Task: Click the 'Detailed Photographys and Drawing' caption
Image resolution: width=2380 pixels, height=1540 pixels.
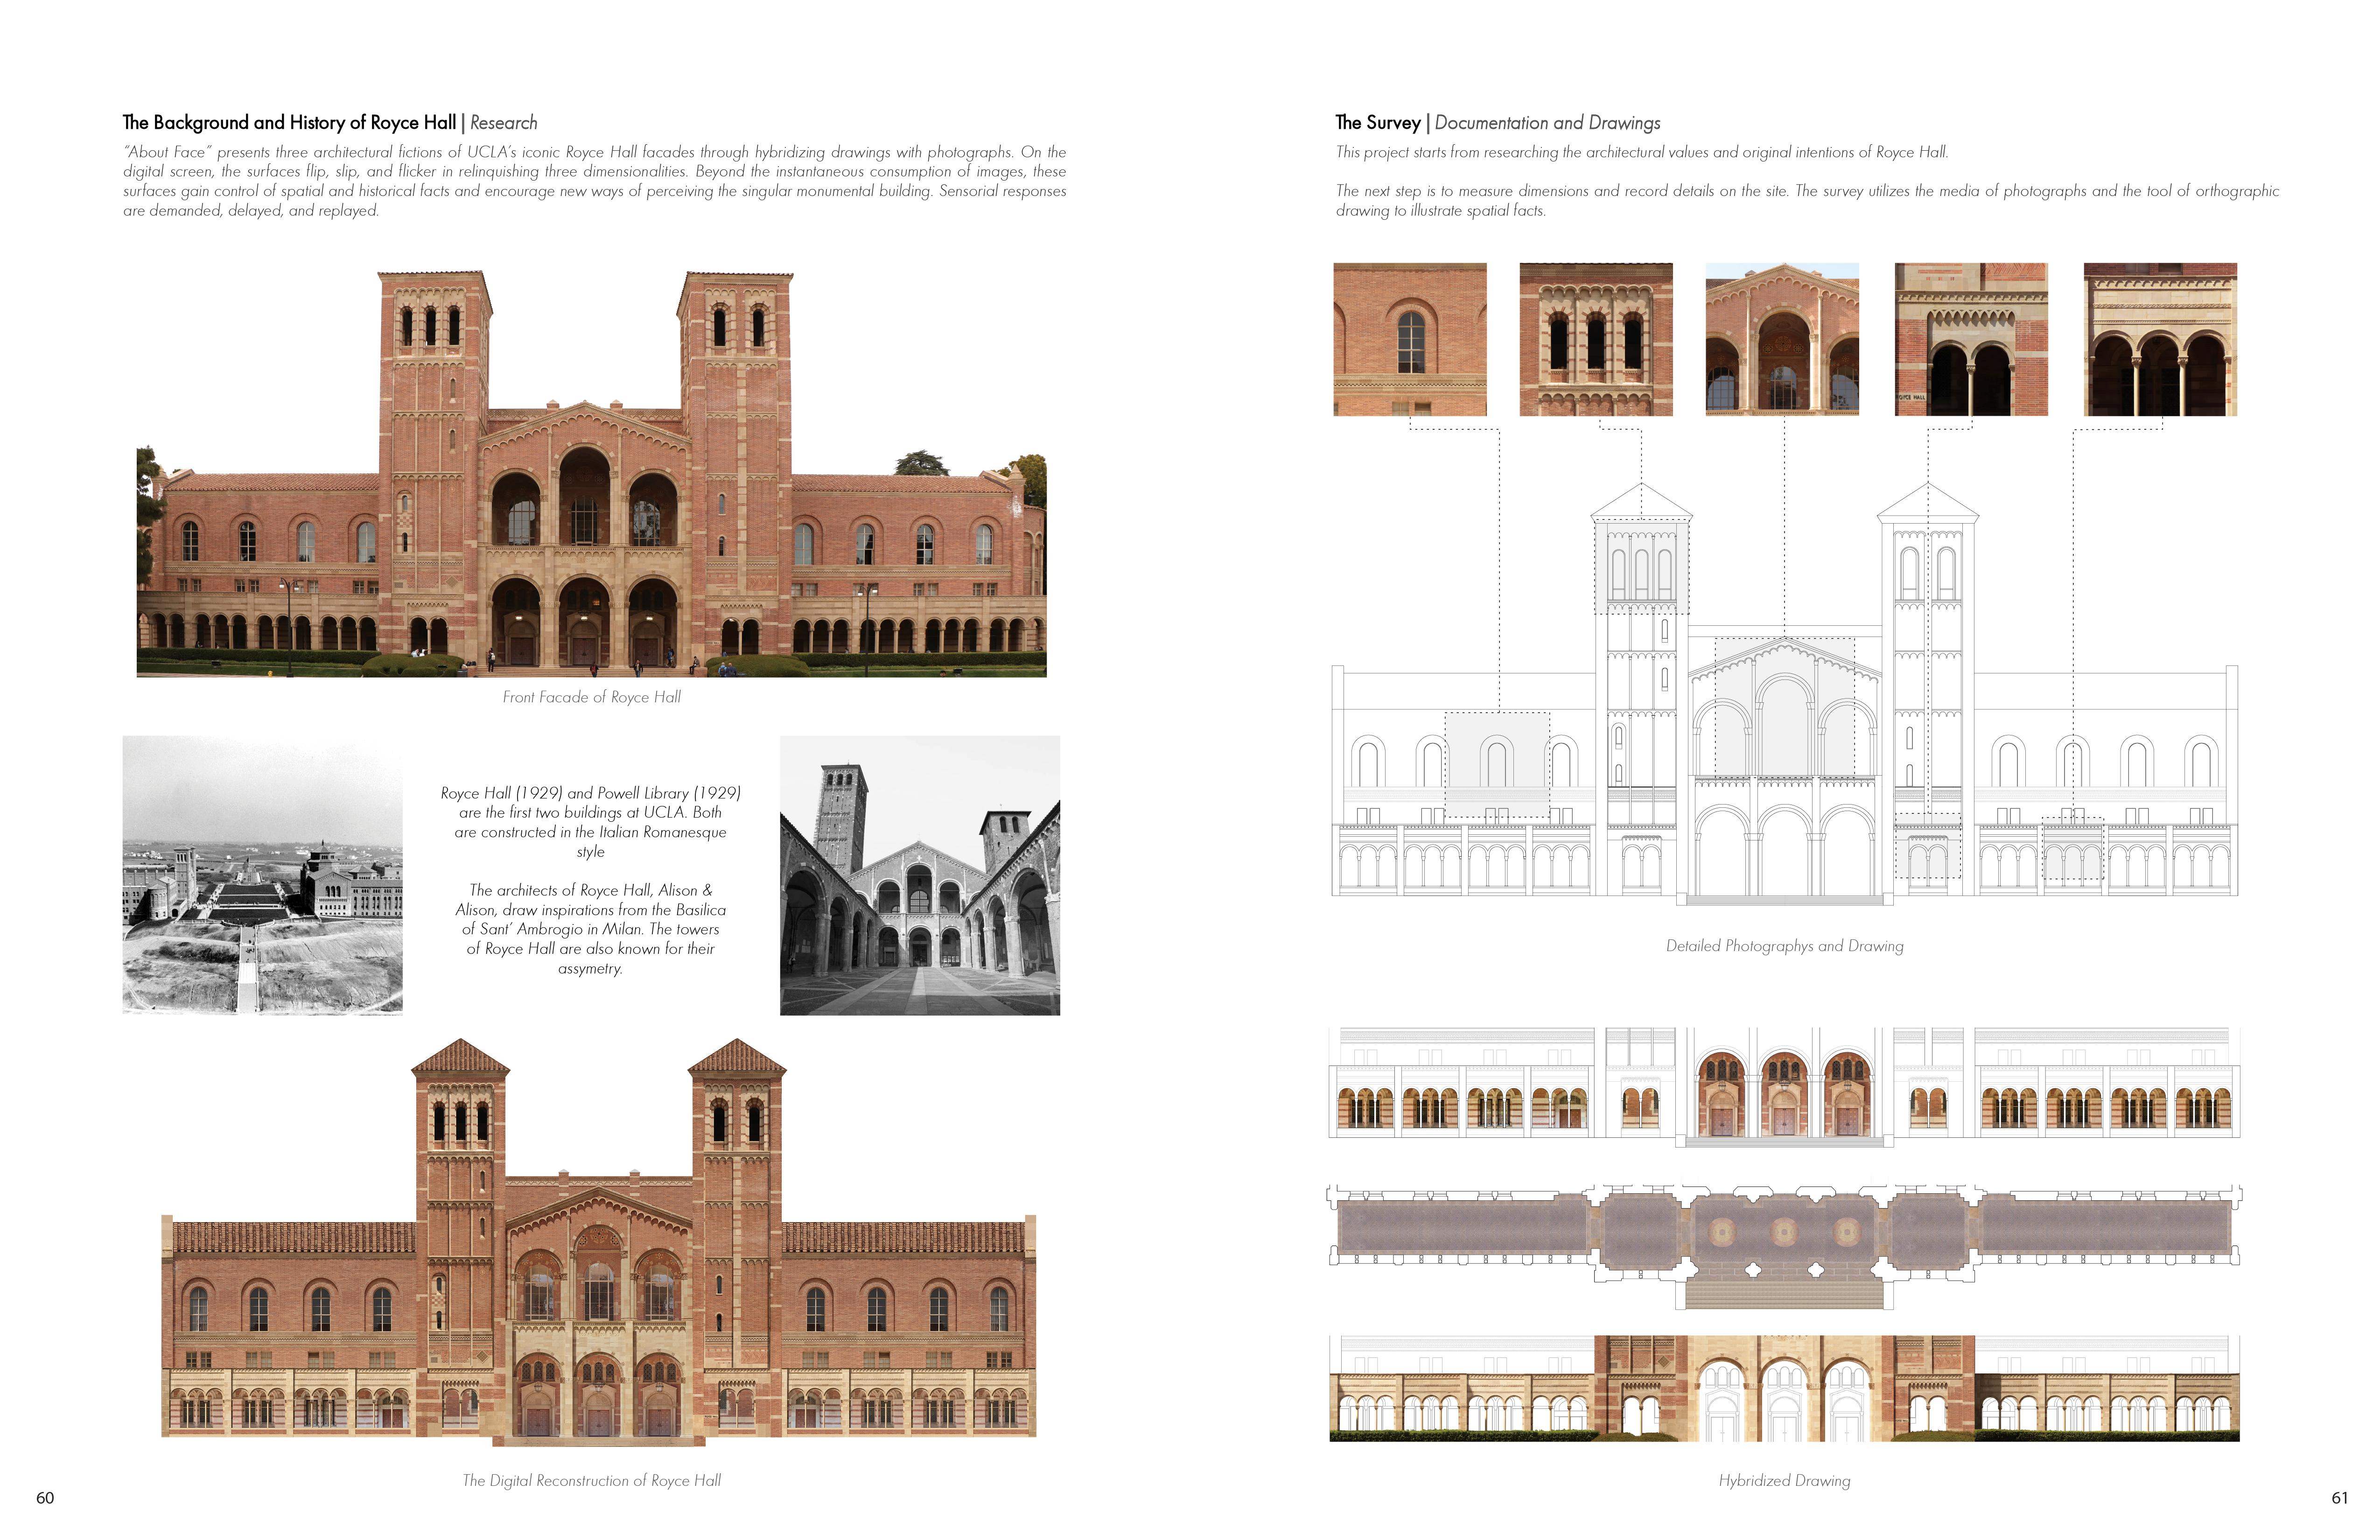Action: pyautogui.click(x=1784, y=946)
